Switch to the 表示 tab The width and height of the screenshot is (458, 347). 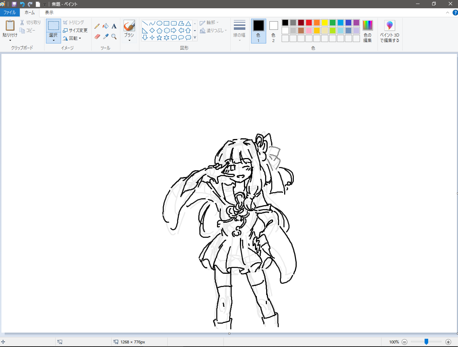(x=49, y=13)
